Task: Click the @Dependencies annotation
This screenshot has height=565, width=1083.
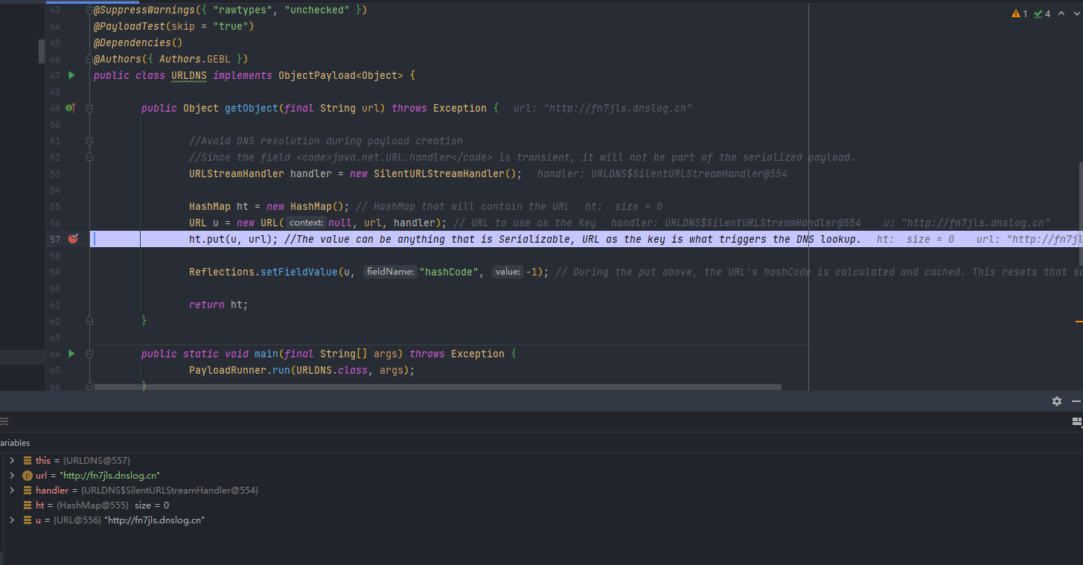Action: [x=132, y=42]
